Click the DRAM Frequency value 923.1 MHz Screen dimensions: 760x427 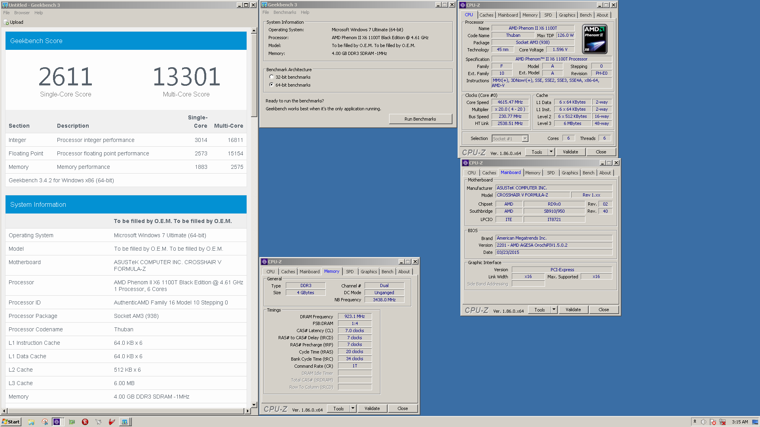point(354,316)
